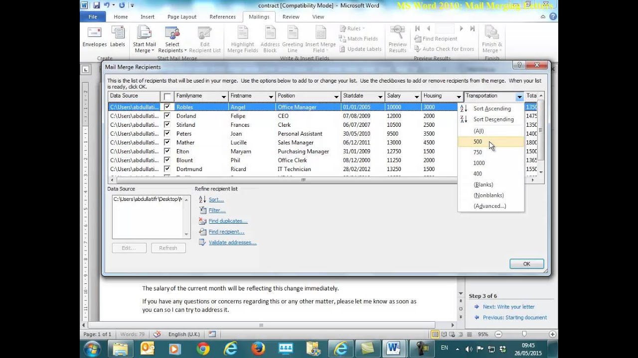Screen dimensions: 638x358
Task: Open Customize Quick Access Toolbar dropdown
Action: 132,5
